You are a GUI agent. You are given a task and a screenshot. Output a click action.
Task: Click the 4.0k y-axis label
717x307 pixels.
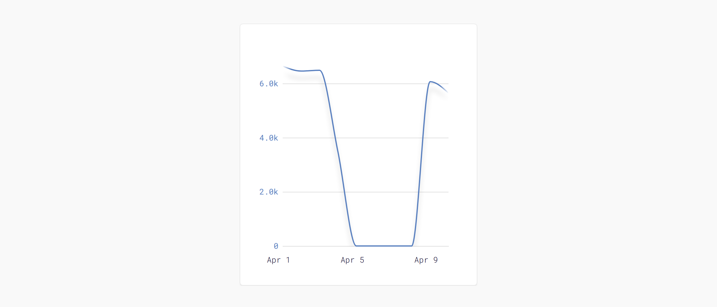coord(268,138)
